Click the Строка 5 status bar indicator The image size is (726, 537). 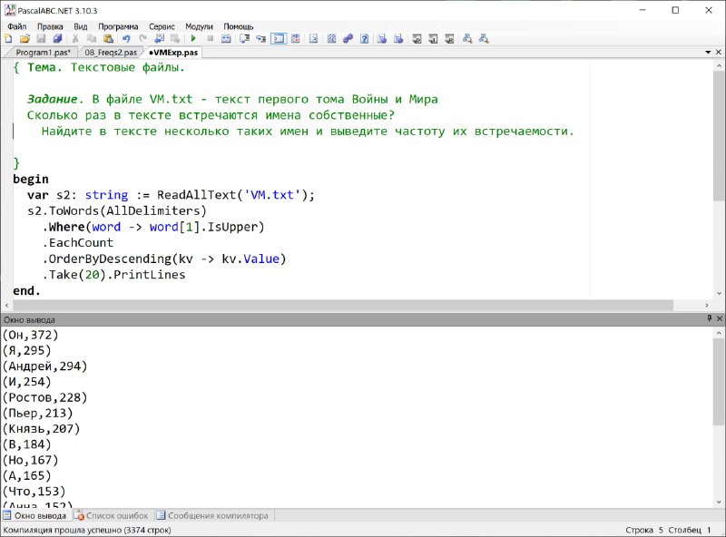[644, 530]
